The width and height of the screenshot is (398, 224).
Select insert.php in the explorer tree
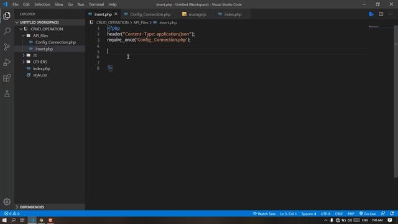(x=50, y=49)
